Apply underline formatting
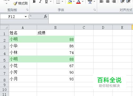The width and height of the screenshot is (133, 96). click(x=47, y=2)
